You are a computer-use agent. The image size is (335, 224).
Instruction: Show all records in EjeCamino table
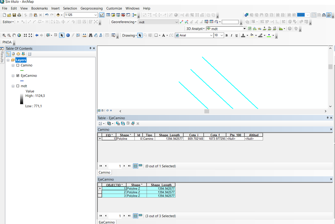(x=135, y=216)
